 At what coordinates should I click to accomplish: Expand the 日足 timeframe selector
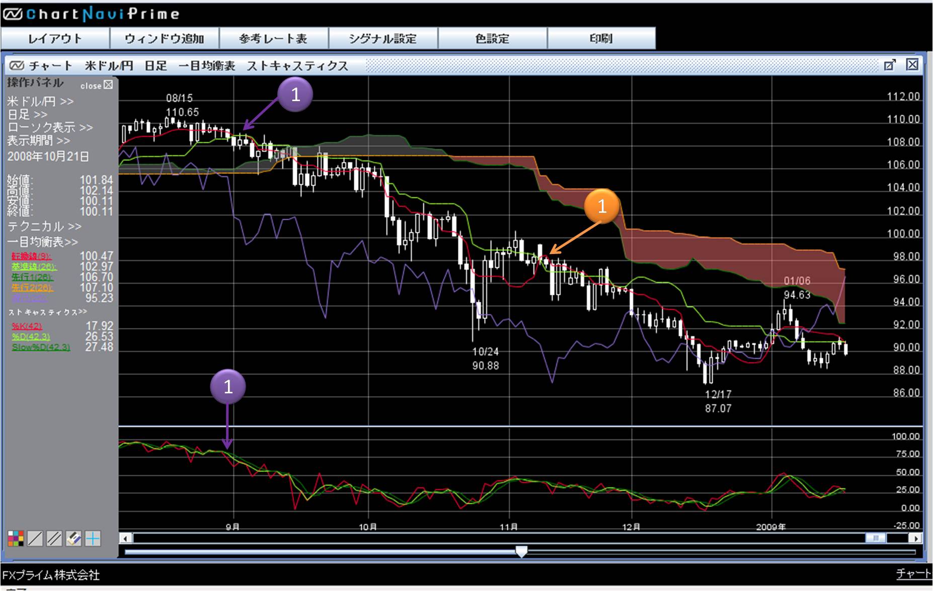(x=27, y=114)
